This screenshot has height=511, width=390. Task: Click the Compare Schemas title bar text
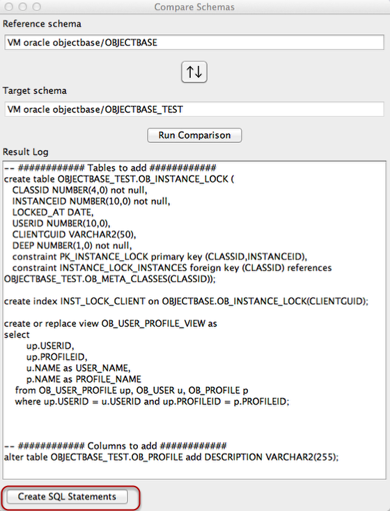[x=194, y=7]
